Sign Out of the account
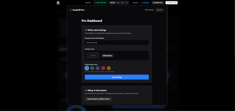Viewport: 235px width, 111px height. (x=160, y=10)
